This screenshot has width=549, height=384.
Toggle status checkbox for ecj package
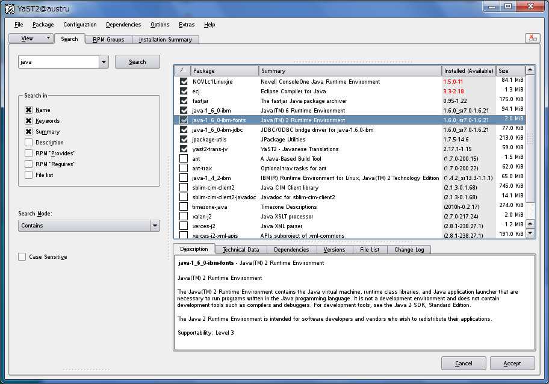184,91
